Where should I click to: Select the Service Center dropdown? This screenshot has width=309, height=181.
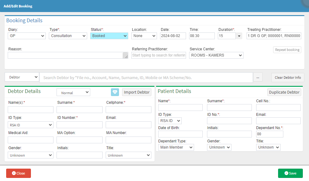[216, 55]
